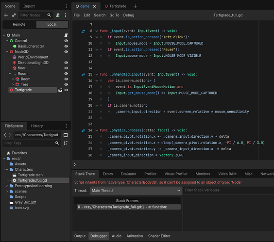
Task: Switch to Remote scene tree
Action: pos(19,24)
